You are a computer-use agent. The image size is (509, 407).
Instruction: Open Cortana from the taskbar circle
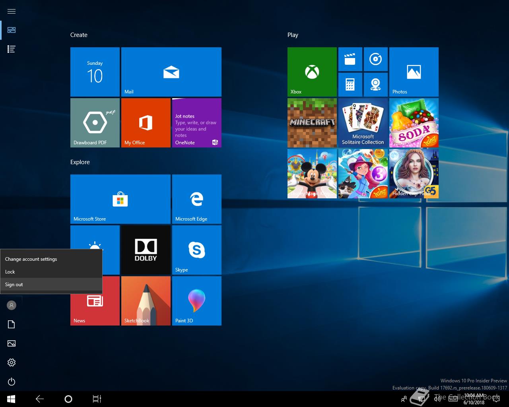coord(68,399)
